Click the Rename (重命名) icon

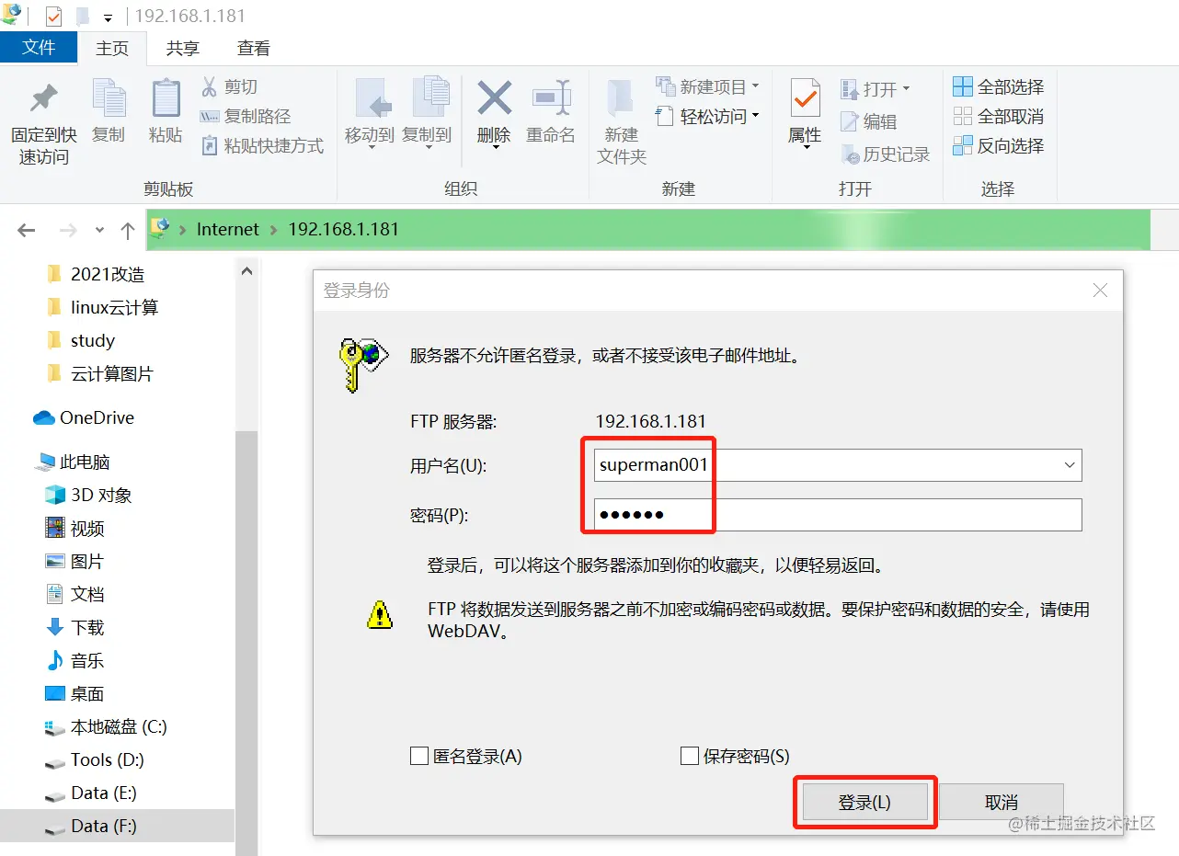552,97
